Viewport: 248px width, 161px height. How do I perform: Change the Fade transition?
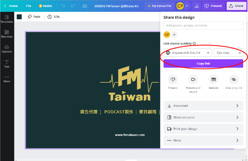coord(34,17)
